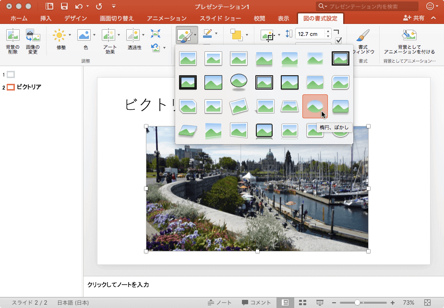Click the 背景の削除 (Remove Background) icon
This screenshot has width=444, height=308.
tap(12, 35)
